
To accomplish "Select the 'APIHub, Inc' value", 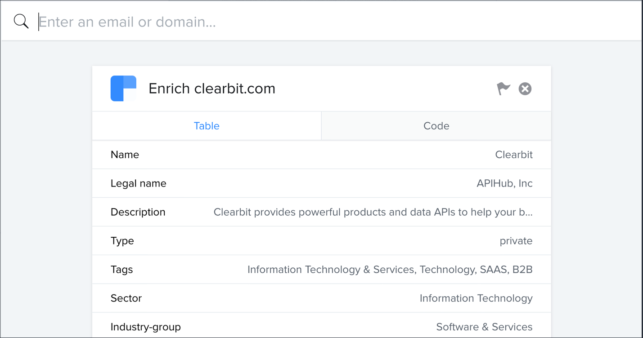I will 504,183.
